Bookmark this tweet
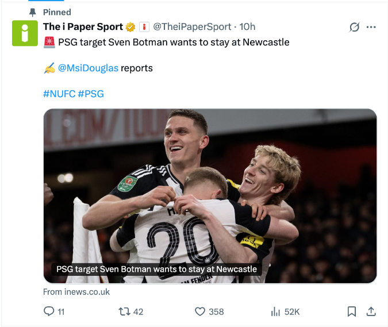This screenshot has height=327, width=388. 352,311
